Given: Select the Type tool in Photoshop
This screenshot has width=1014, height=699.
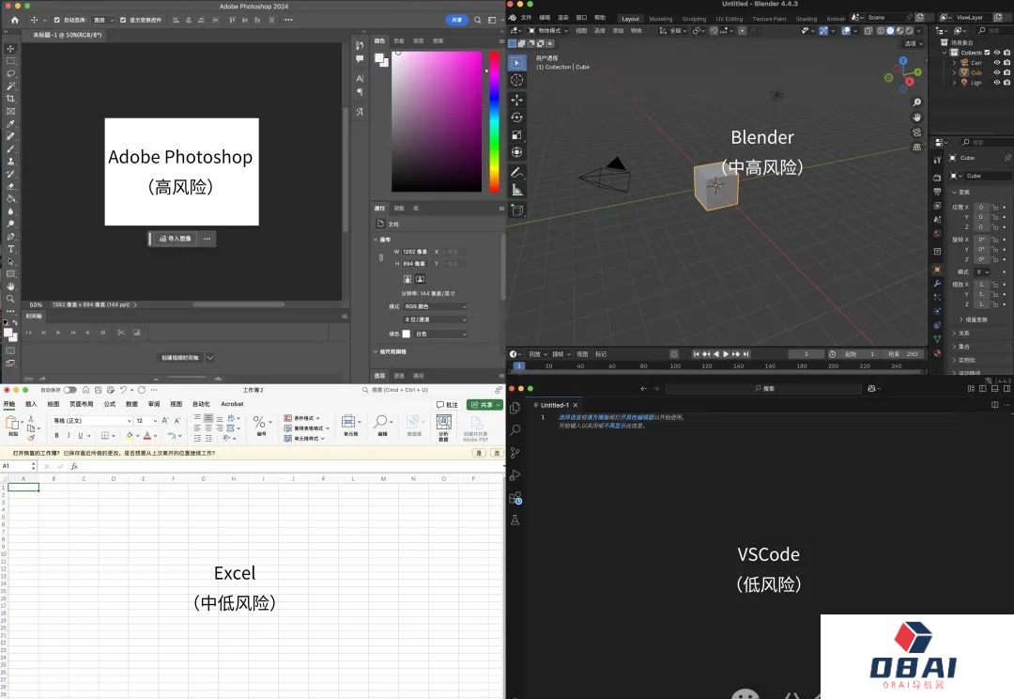Looking at the screenshot, I should [10, 249].
